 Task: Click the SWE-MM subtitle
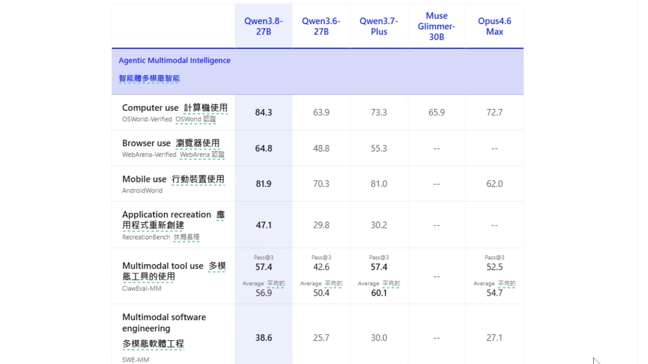135,360
